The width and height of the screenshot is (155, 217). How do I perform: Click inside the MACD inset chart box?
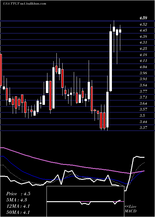[85, 201]
